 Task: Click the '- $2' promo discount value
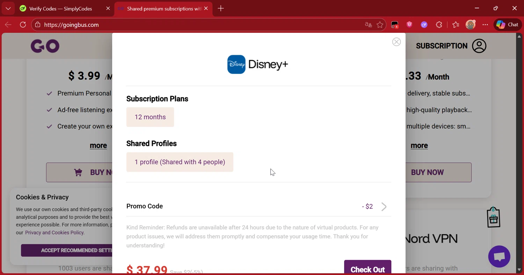(367, 207)
